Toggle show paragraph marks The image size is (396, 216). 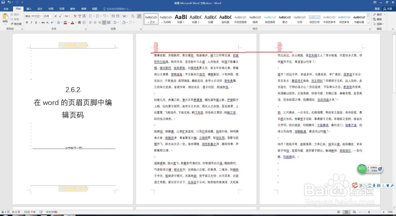pyautogui.click(x=139, y=16)
